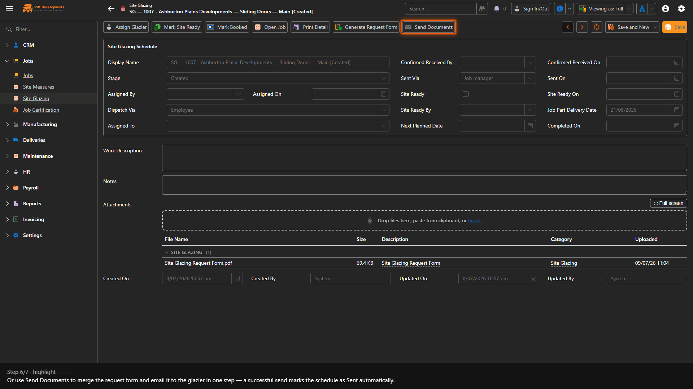This screenshot has height=389, width=693.
Task: Click the Save button
Action: click(x=675, y=27)
